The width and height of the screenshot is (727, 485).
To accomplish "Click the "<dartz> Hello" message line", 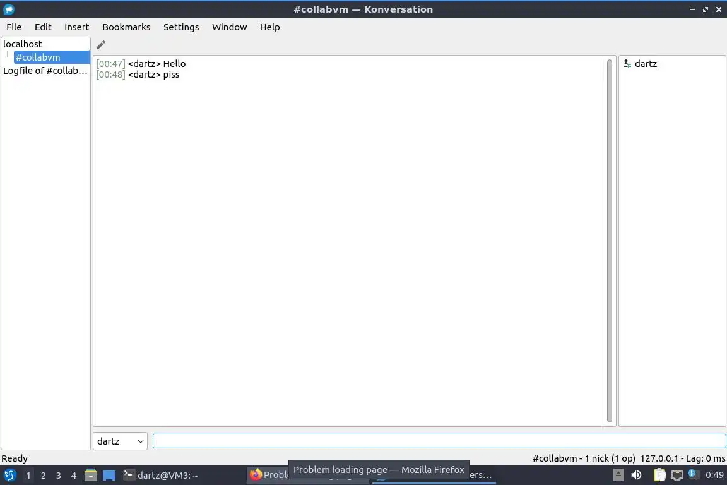I will point(157,64).
